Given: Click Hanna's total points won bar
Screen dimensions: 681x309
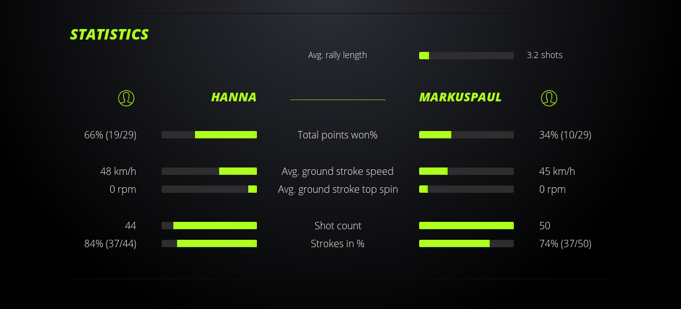Looking at the screenshot, I should click(209, 135).
